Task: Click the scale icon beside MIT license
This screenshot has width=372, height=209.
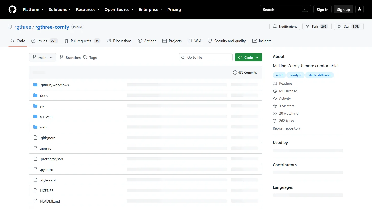Action: click(x=275, y=91)
